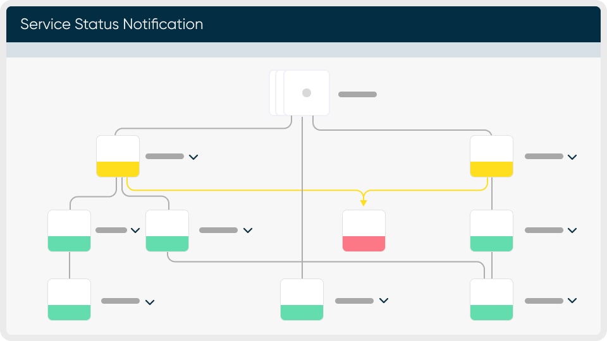Expand the chevron beside the right yellow node
This screenshot has width=607, height=341.
click(572, 157)
